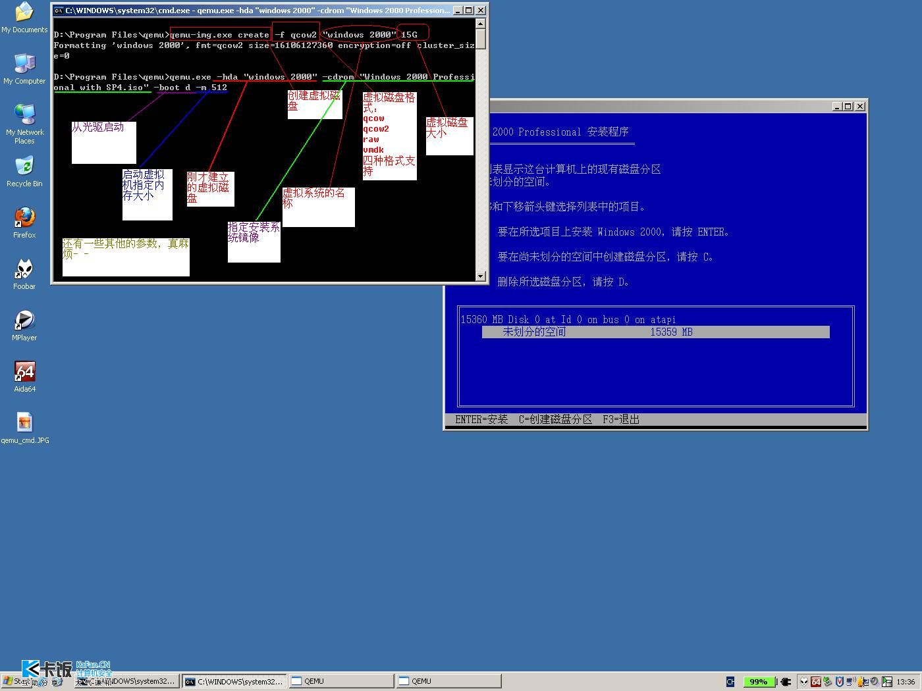Minimize the QEMU window
Screen dimensions: 922x691
coord(837,107)
